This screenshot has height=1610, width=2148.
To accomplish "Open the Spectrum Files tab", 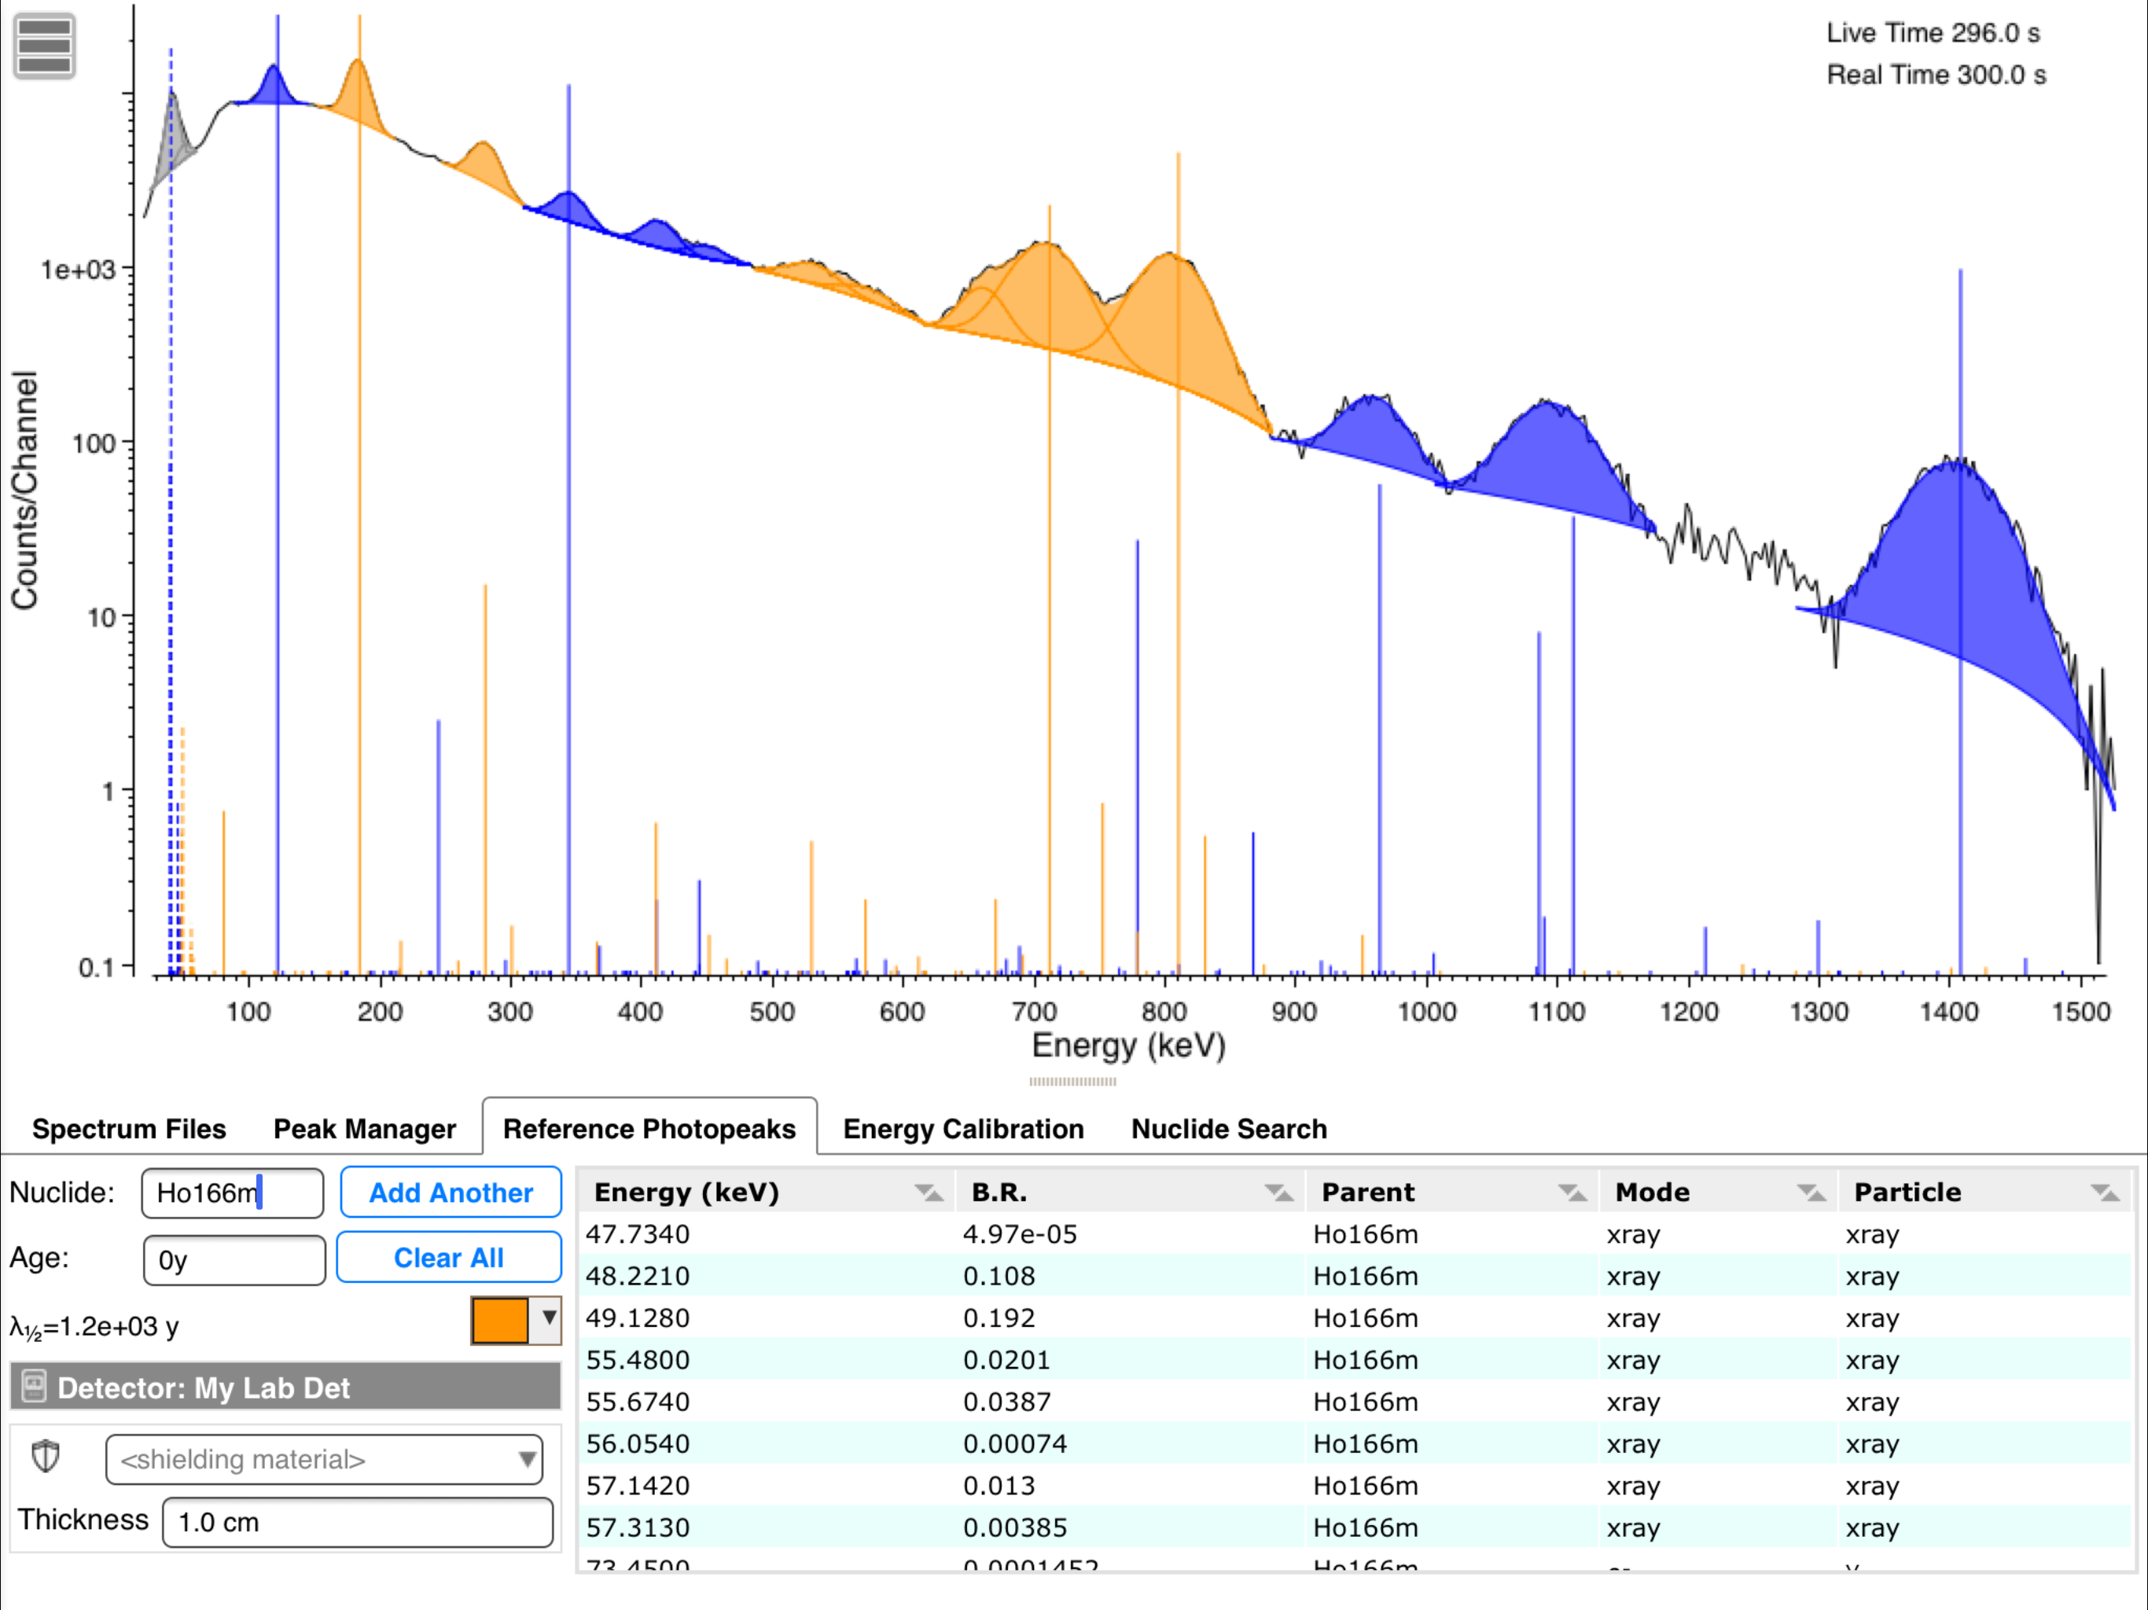I will click(x=128, y=1128).
